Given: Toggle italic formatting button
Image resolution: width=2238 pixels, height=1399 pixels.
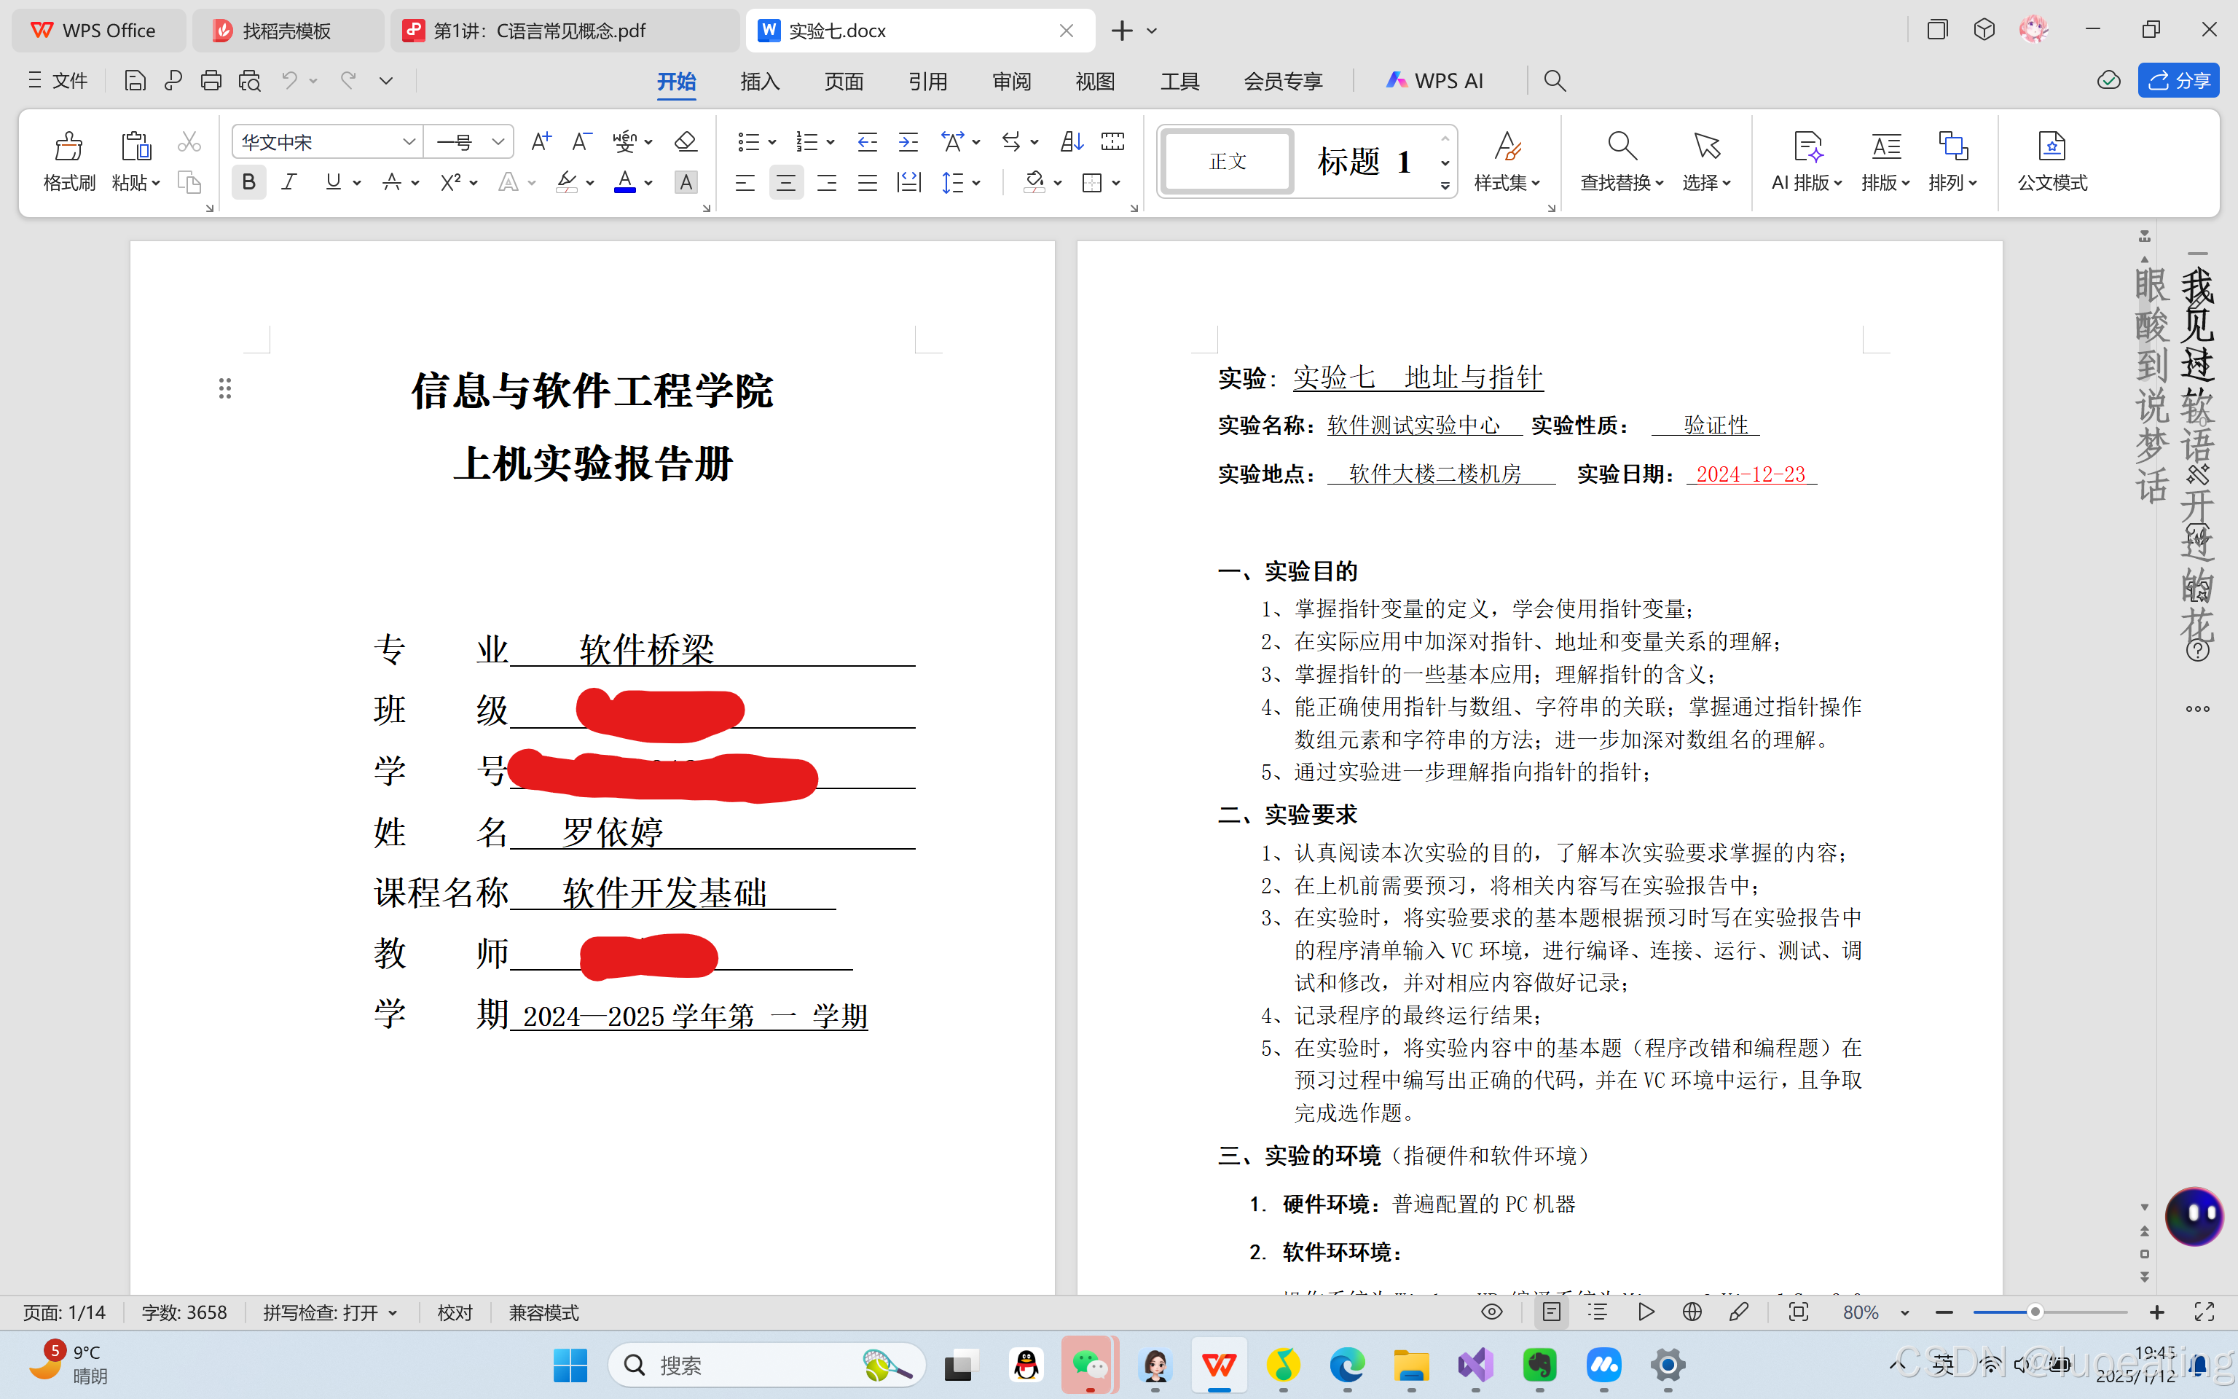Looking at the screenshot, I should (289, 182).
